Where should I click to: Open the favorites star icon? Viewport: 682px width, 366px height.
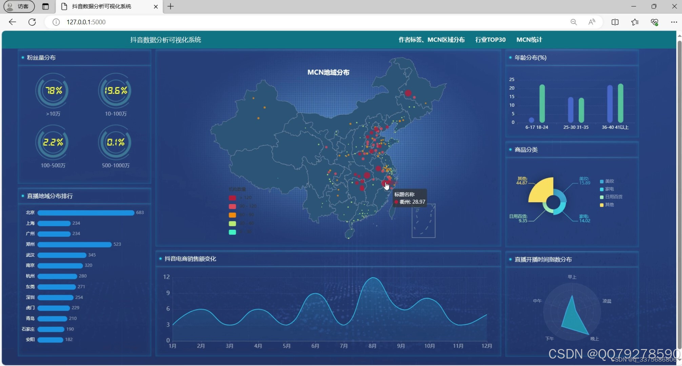tap(635, 22)
